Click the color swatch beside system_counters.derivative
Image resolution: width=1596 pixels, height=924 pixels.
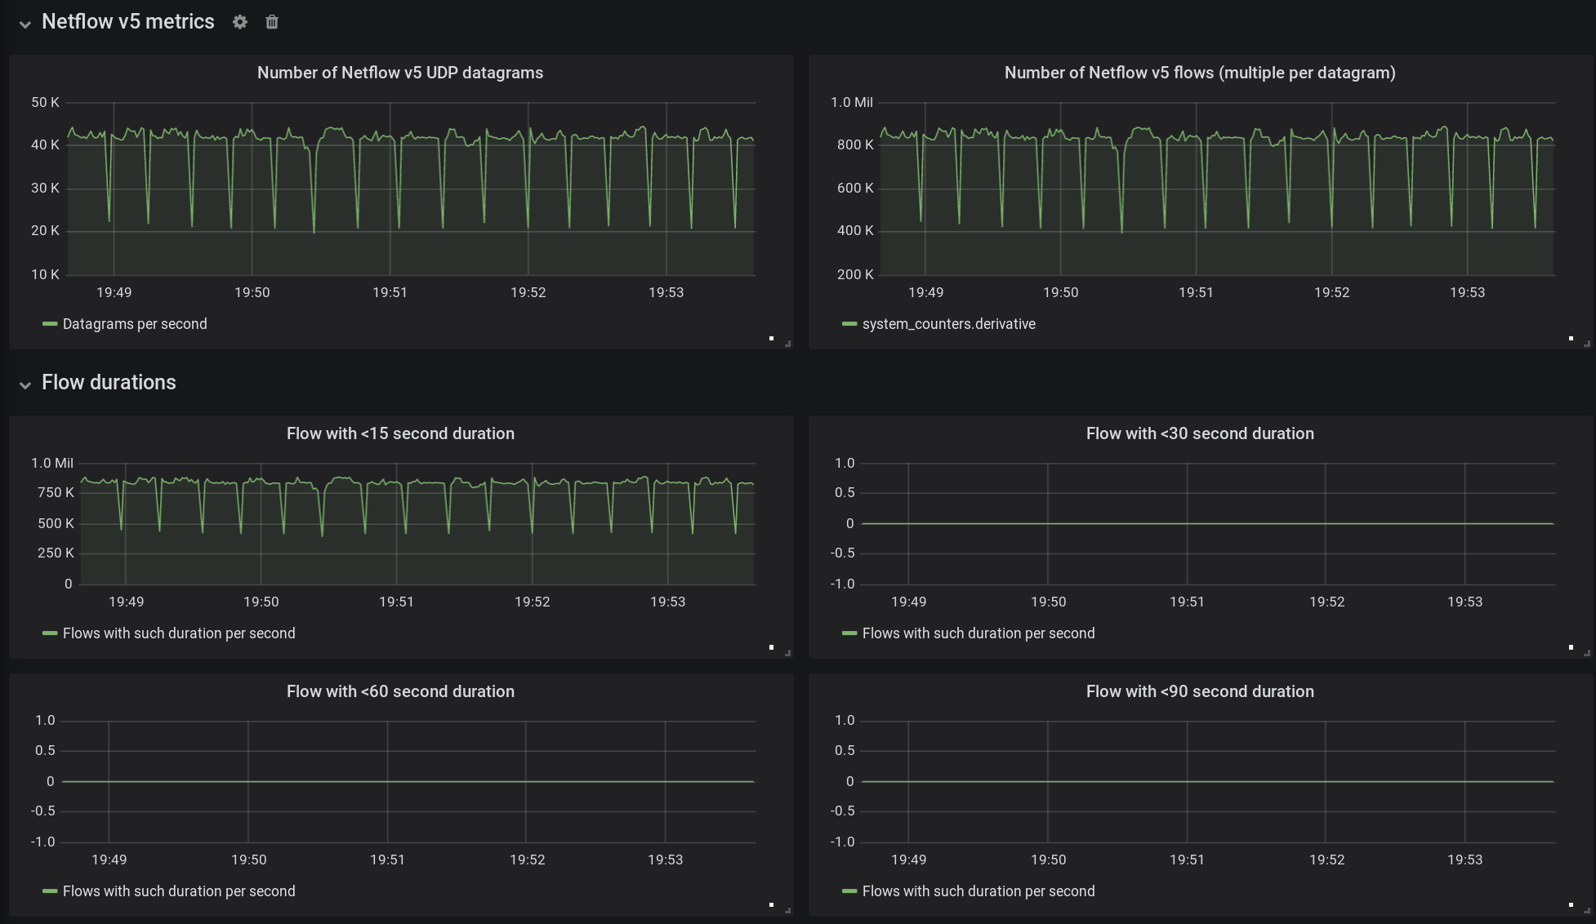tap(849, 324)
